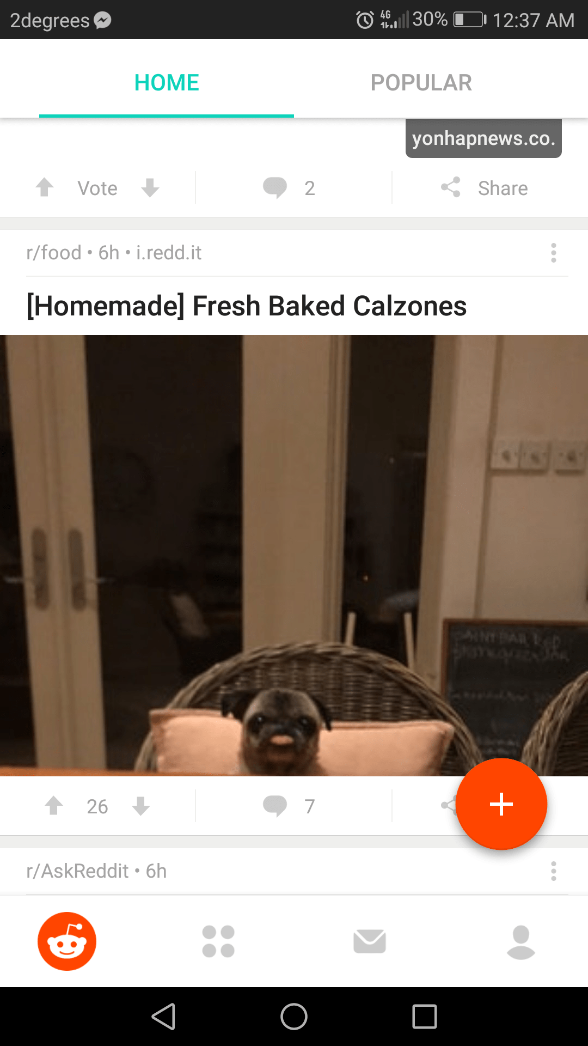The height and width of the screenshot is (1046, 588).
Task: Open the Reddit home icon in bottom bar
Action: (x=67, y=941)
